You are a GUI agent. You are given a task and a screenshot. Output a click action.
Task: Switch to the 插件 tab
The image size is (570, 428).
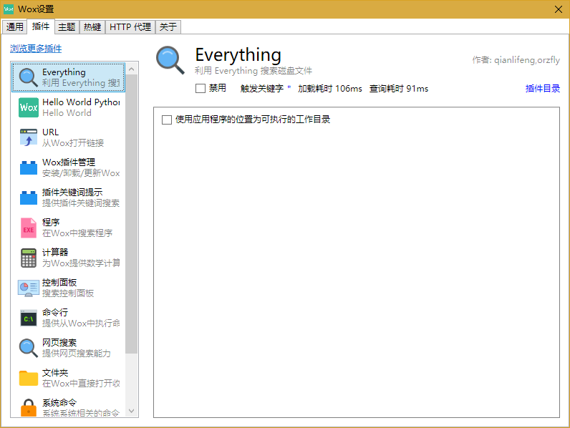pos(41,26)
